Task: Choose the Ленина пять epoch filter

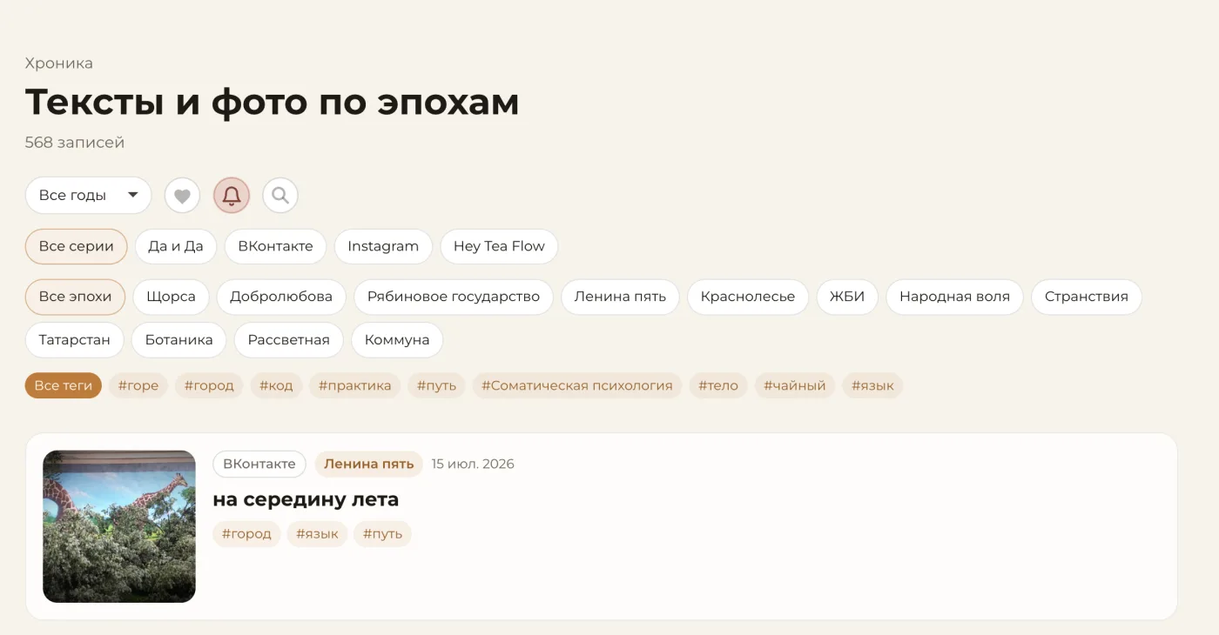Action: point(620,297)
